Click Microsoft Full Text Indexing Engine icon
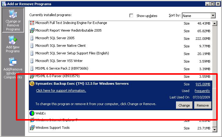This screenshot has width=222, height=137. [32, 23]
